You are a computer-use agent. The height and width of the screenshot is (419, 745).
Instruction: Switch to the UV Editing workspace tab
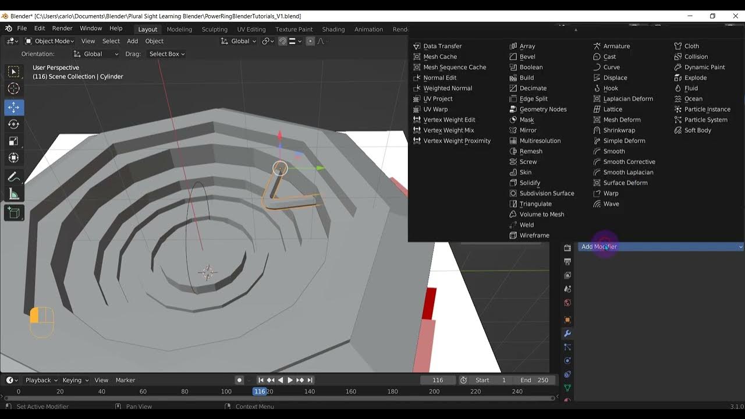click(x=251, y=29)
